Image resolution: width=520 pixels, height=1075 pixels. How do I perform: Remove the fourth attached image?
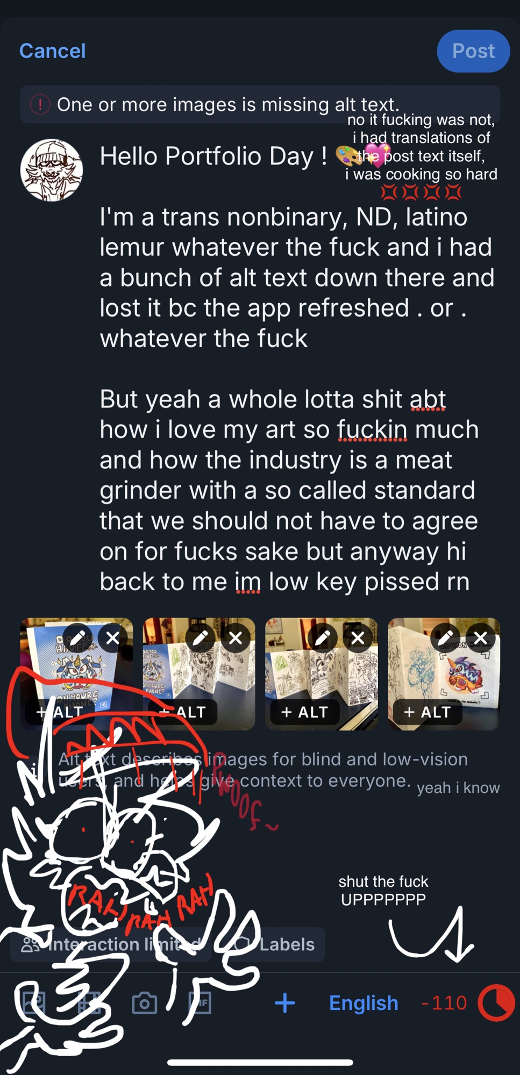[x=481, y=638]
